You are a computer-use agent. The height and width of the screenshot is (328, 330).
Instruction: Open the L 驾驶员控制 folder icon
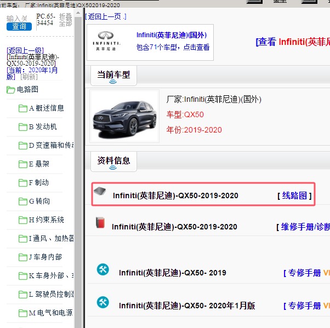click(x=22, y=295)
